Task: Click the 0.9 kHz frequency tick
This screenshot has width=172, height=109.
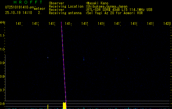Action: [3, 63]
